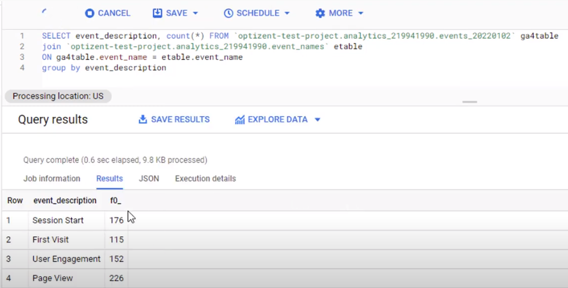This screenshot has width=568, height=288.
Task: Click the Cancel stop icon
Action: 89,13
